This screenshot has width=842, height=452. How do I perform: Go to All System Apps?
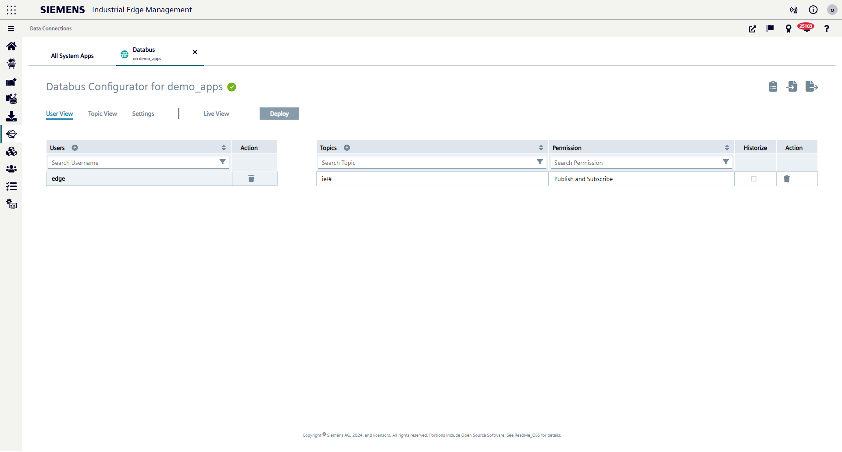pos(72,56)
